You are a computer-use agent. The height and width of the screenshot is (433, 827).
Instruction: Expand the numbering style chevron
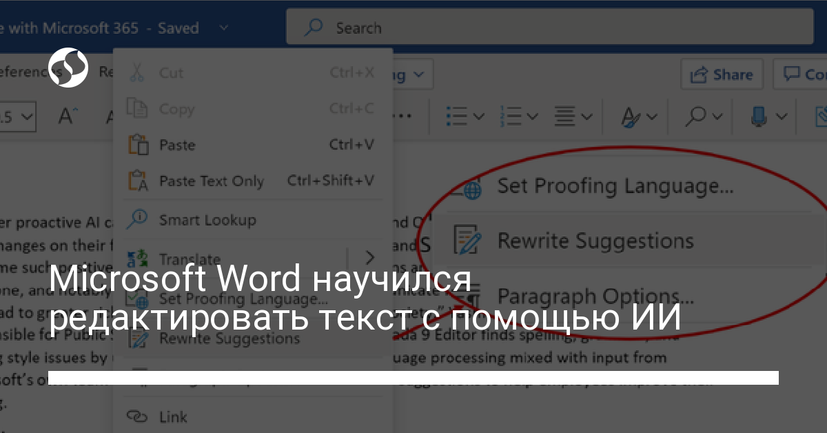(x=532, y=117)
